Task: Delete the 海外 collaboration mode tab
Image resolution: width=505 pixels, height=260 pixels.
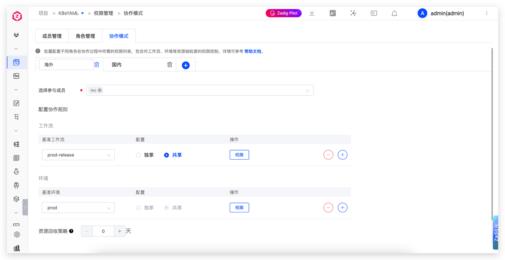Action: click(x=97, y=65)
